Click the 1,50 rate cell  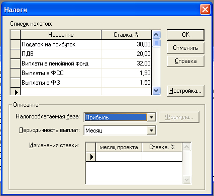pos(126,83)
